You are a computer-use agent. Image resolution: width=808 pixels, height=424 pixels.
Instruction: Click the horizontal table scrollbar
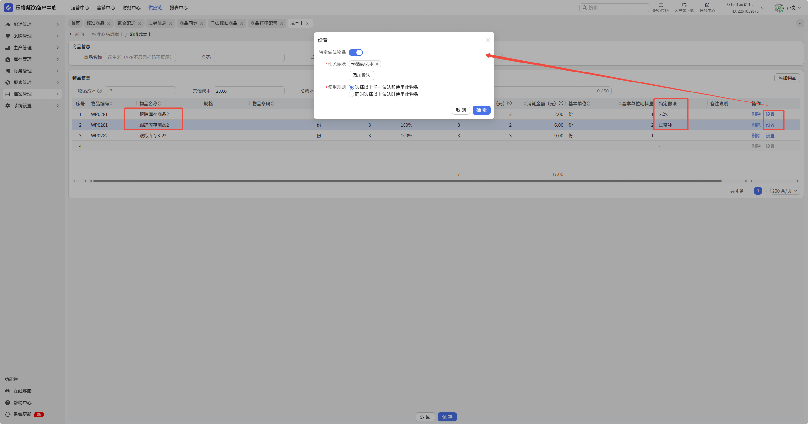(x=407, y=181)
